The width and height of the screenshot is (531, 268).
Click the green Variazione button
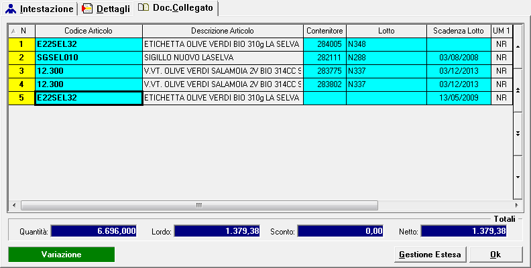pos(61,255)
